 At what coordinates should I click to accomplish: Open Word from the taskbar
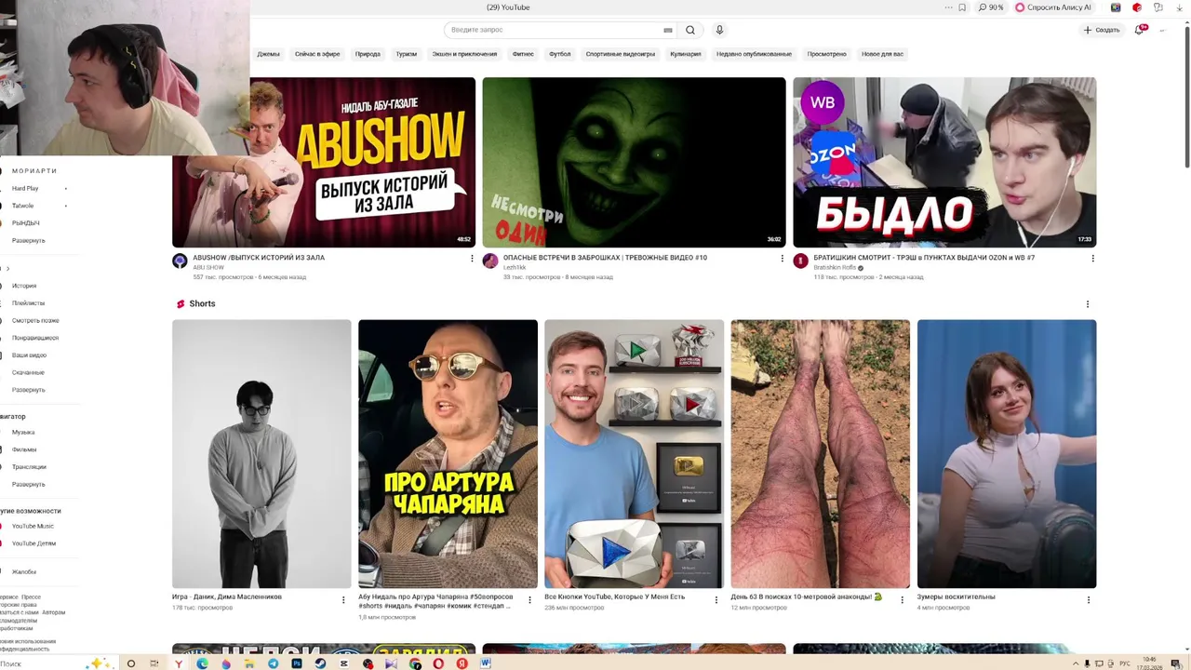485,663
